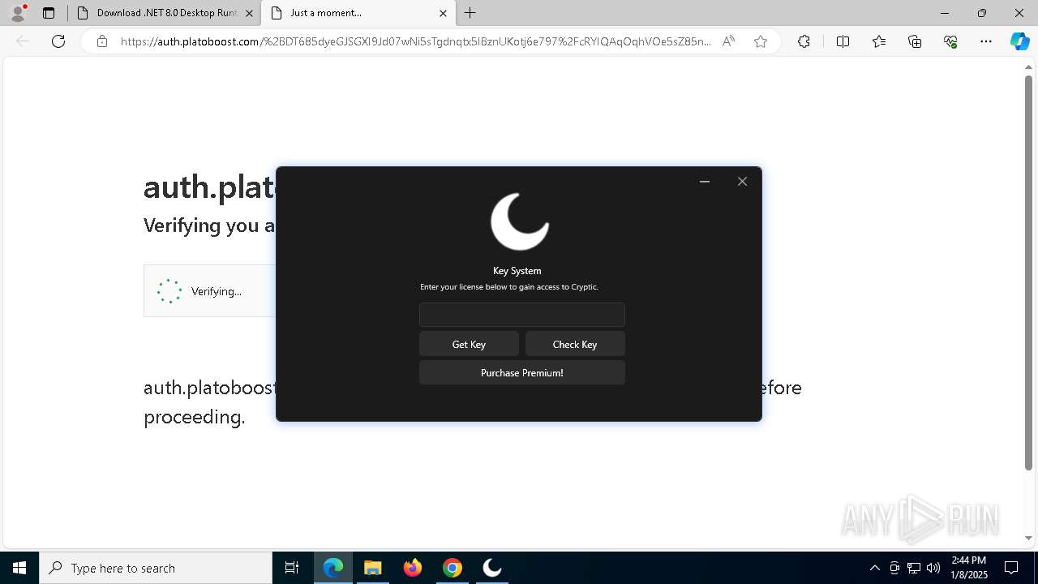Open a new browser tab

click(470, 13)
